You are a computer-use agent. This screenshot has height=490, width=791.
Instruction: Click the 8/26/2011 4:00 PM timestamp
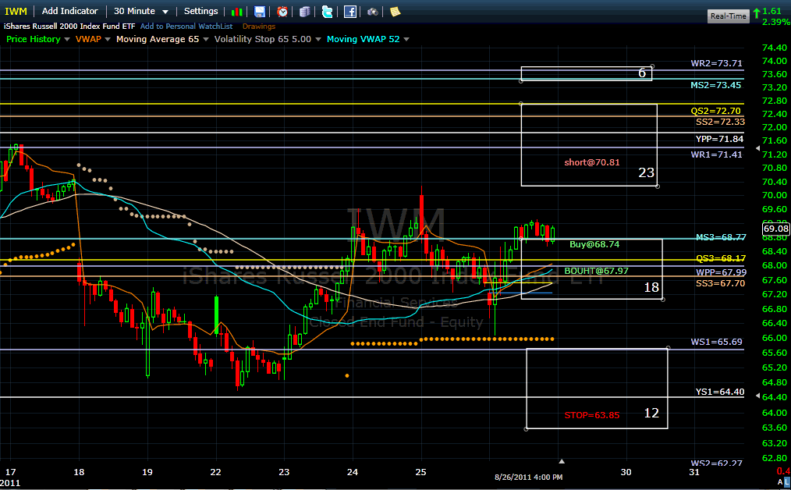(x=528, y=478)
